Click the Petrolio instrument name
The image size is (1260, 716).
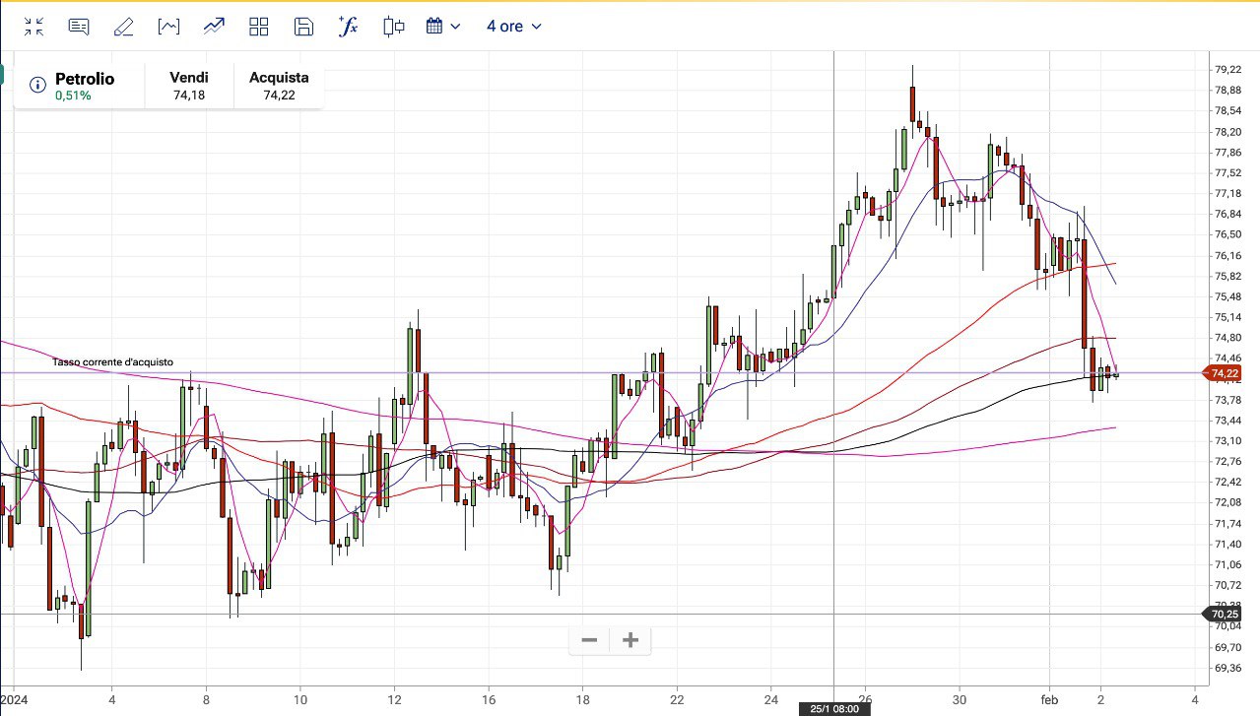tap(85, 79)
